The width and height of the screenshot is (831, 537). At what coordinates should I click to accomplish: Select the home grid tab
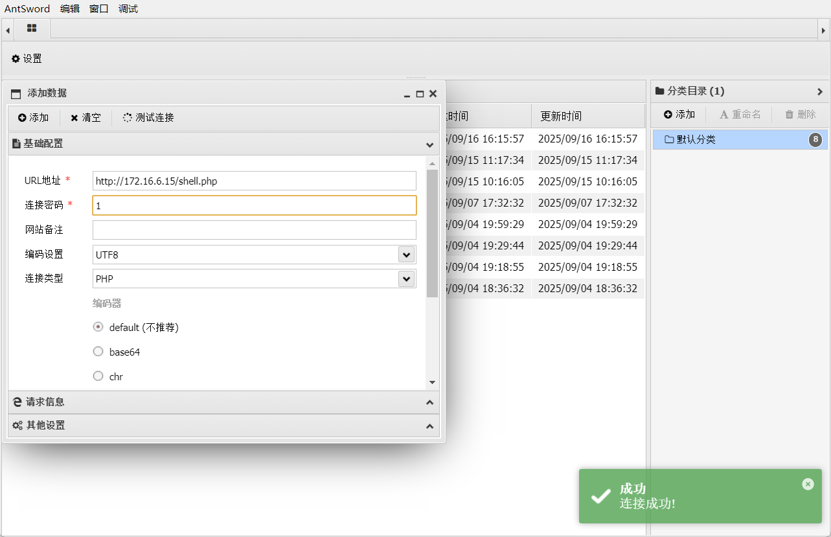pyautogui.click(x=32, y=29)
